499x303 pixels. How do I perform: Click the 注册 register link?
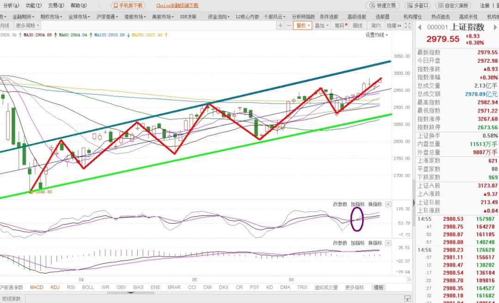click(x=485, y=6)
